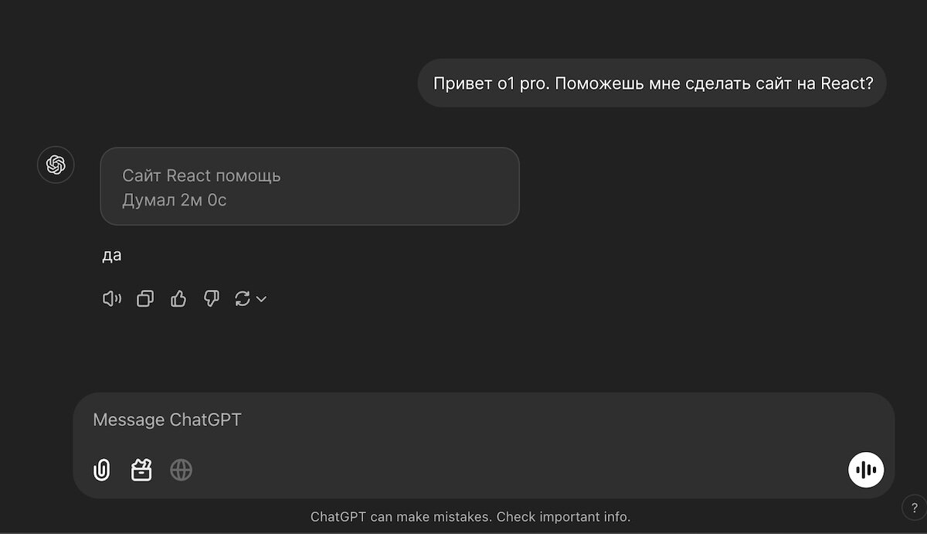Play the reply with Read Aloud speaker icon
Viewport: 927px width, 534px height.
(112, 299)
